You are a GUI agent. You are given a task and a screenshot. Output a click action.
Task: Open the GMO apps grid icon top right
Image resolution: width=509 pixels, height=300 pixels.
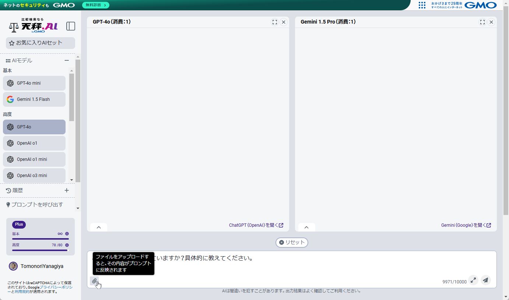click(x=422, y=5)
